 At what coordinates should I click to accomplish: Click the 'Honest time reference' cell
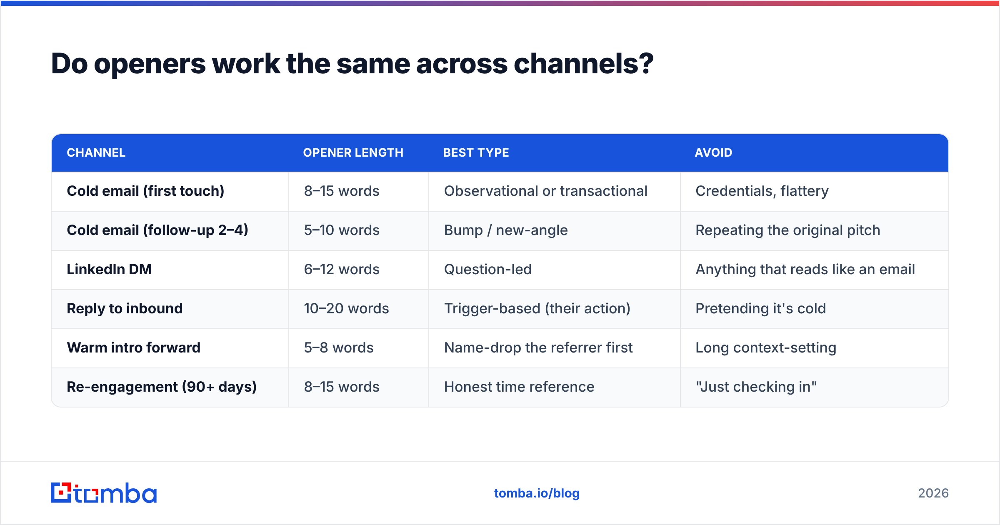click(519, 387)
